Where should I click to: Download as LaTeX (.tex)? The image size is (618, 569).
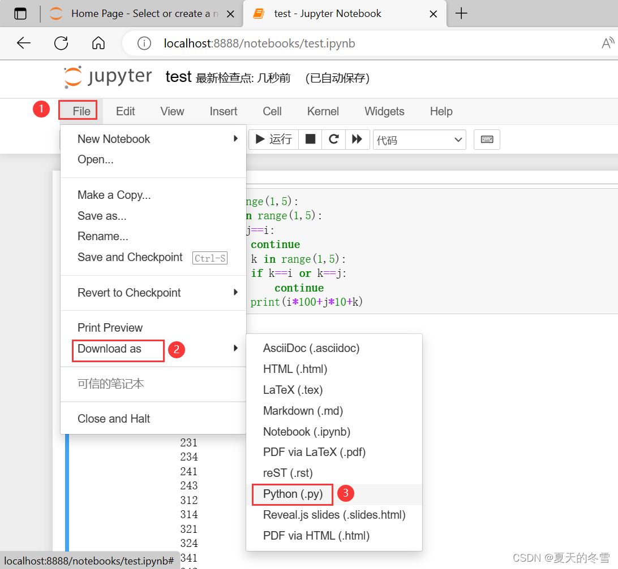pyautogui.click(x=334, y=390)
